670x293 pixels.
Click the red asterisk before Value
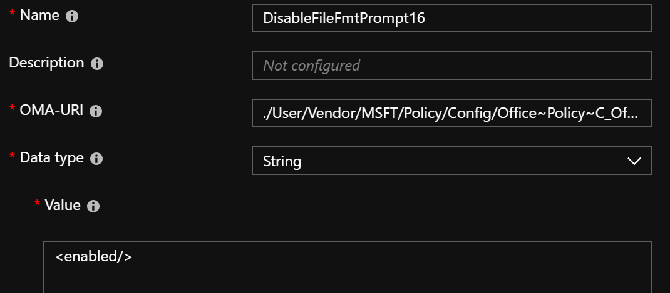pyautogui.click(x=37, y=204)
